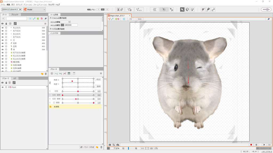
Task: Toggle visibility of 顔の回転 deformer
Action: point(2,62)
